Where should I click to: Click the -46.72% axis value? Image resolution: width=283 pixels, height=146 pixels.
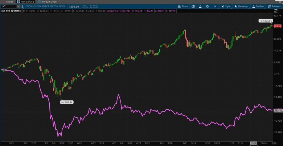click(278, 121)
